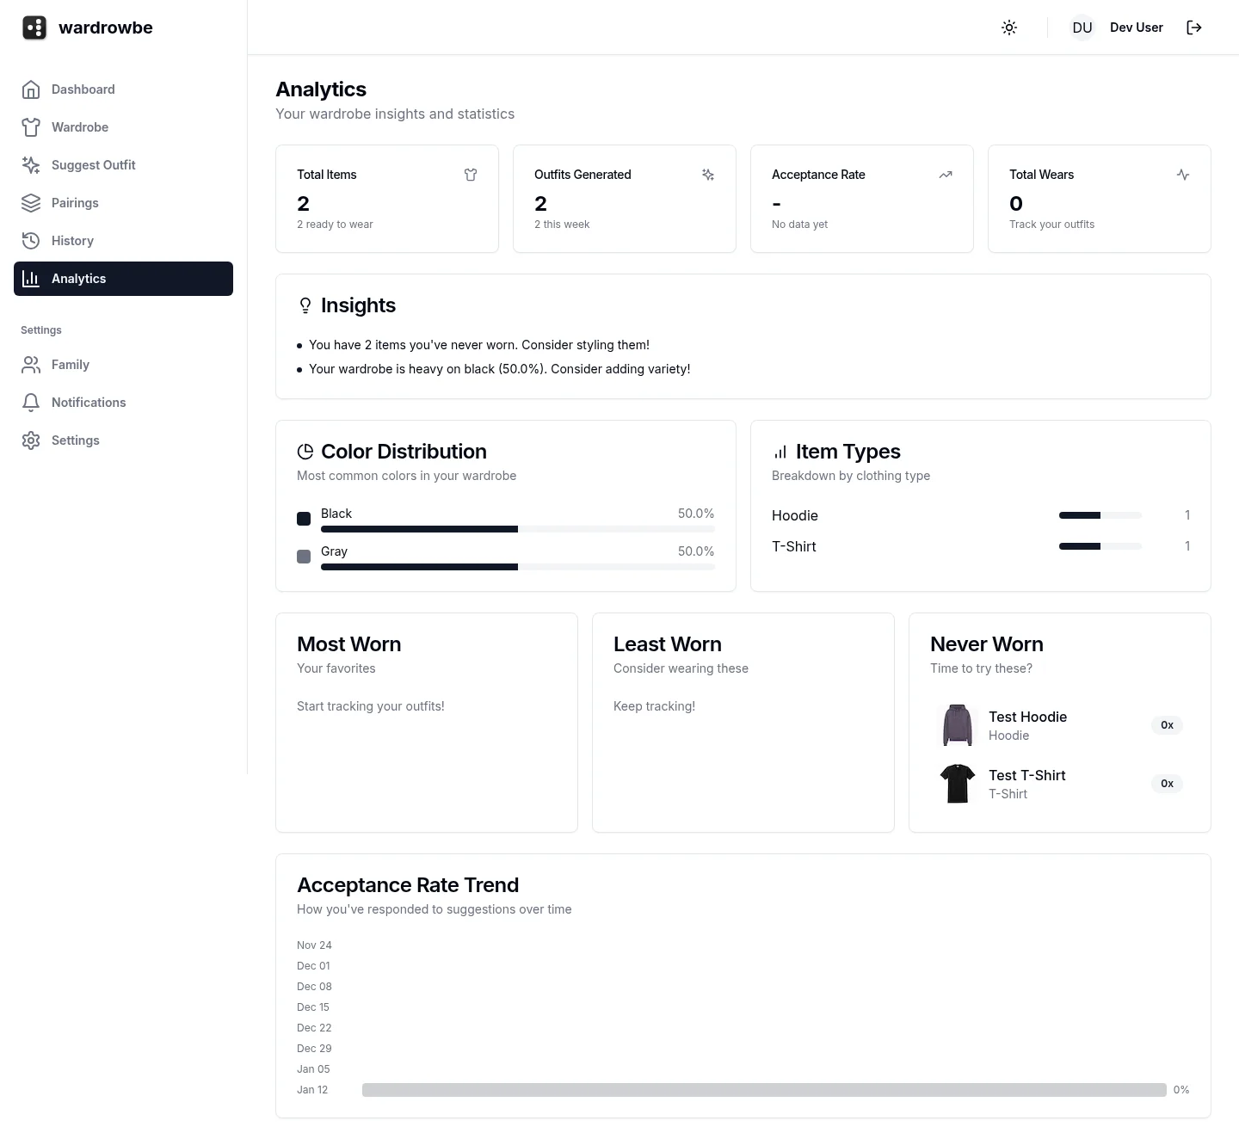The height and width of the screenshot is (1139, 1239).
Task: Go to Family settings
Action: pos(70,365)
